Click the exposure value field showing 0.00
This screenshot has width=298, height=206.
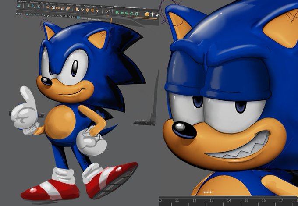(65, 16)
